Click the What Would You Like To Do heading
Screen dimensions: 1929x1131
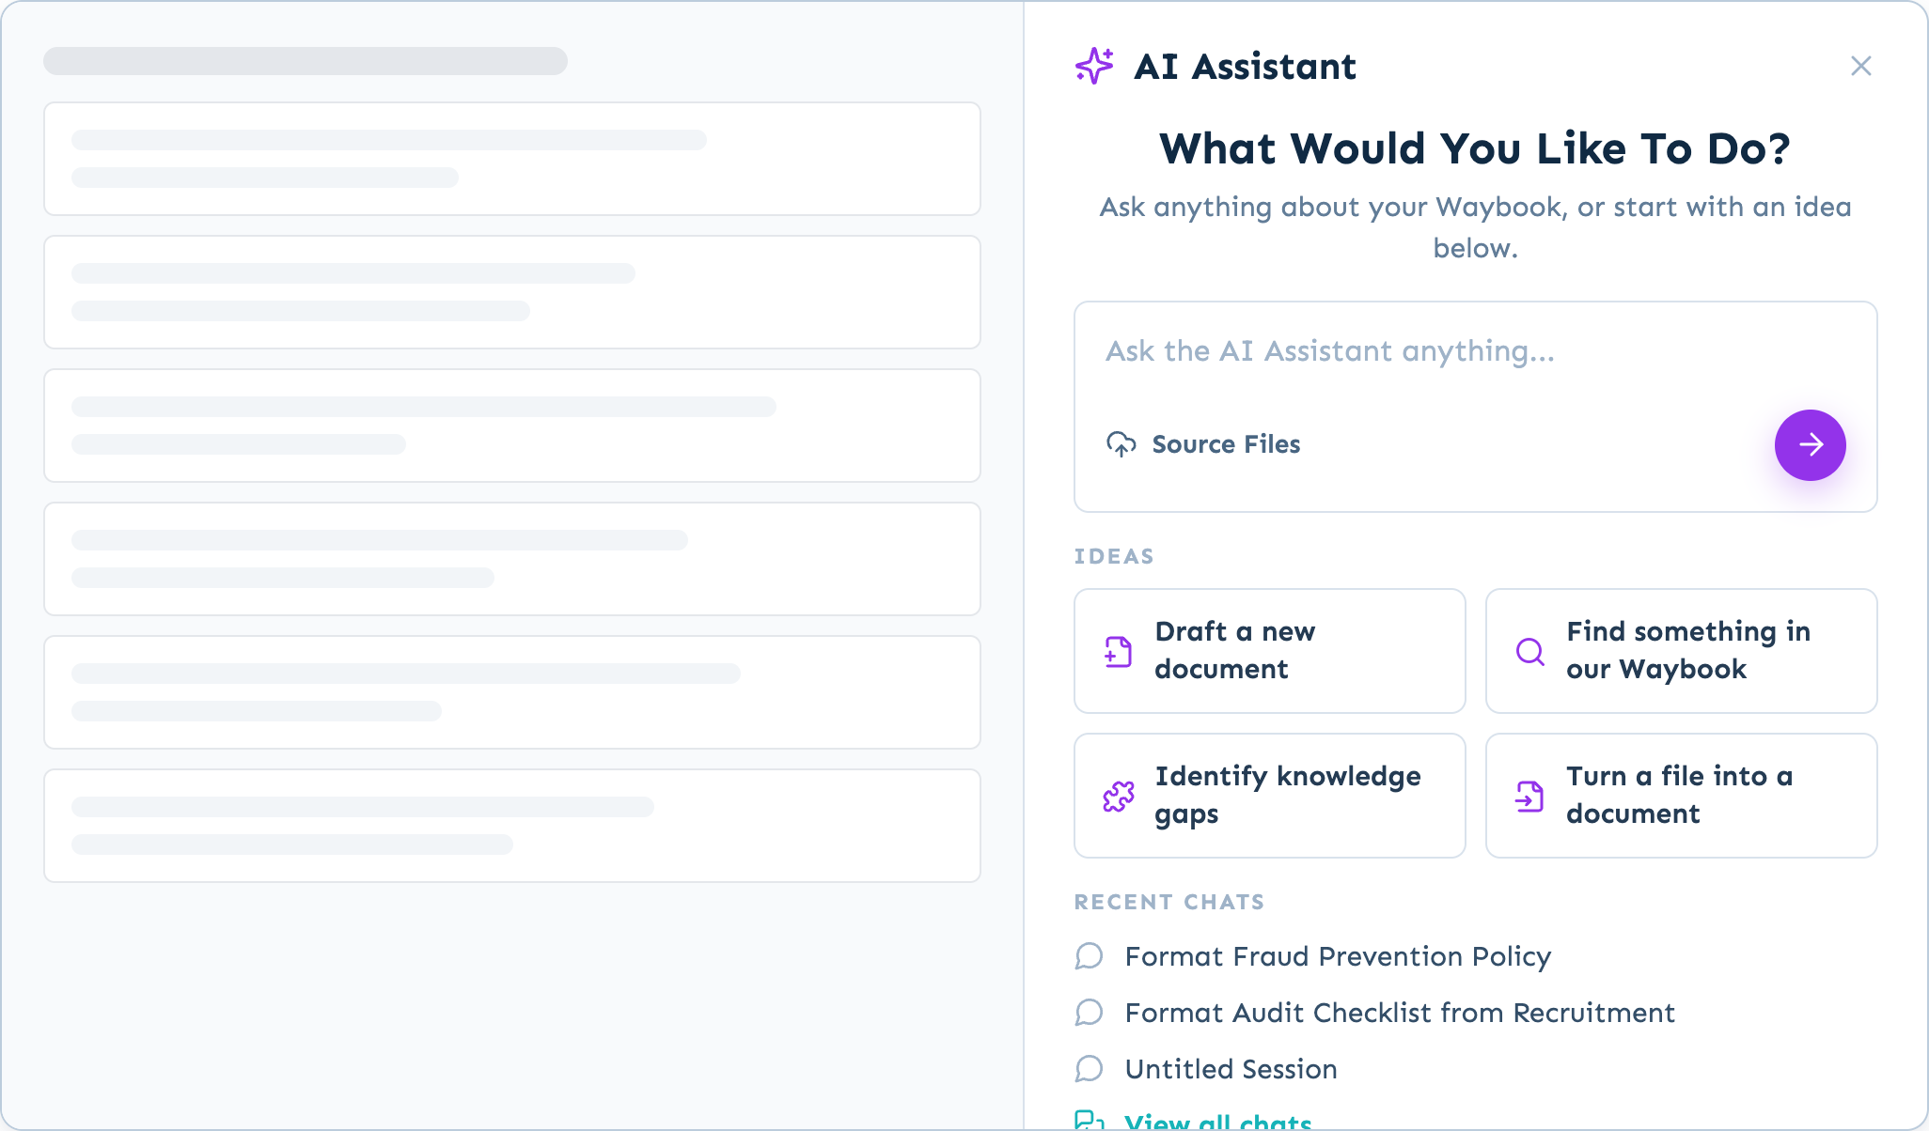[1475, 148]
